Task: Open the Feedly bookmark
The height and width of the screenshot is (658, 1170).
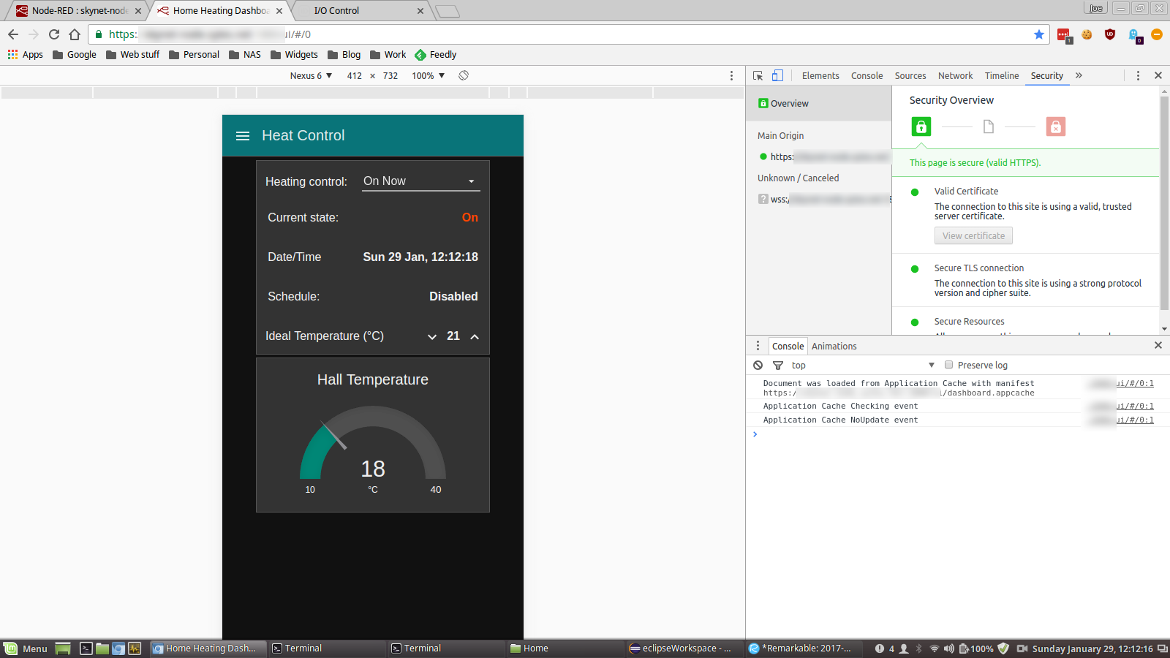Action: 436,55
